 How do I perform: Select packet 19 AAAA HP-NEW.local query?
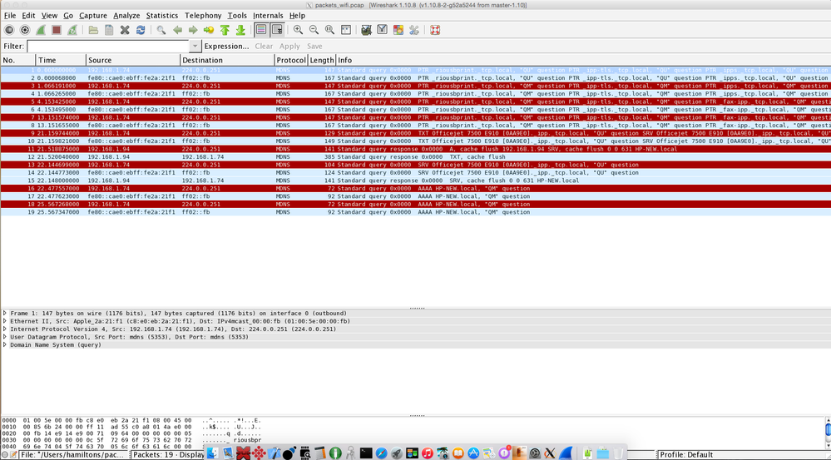pyautogui.click(x=416, y=212)
